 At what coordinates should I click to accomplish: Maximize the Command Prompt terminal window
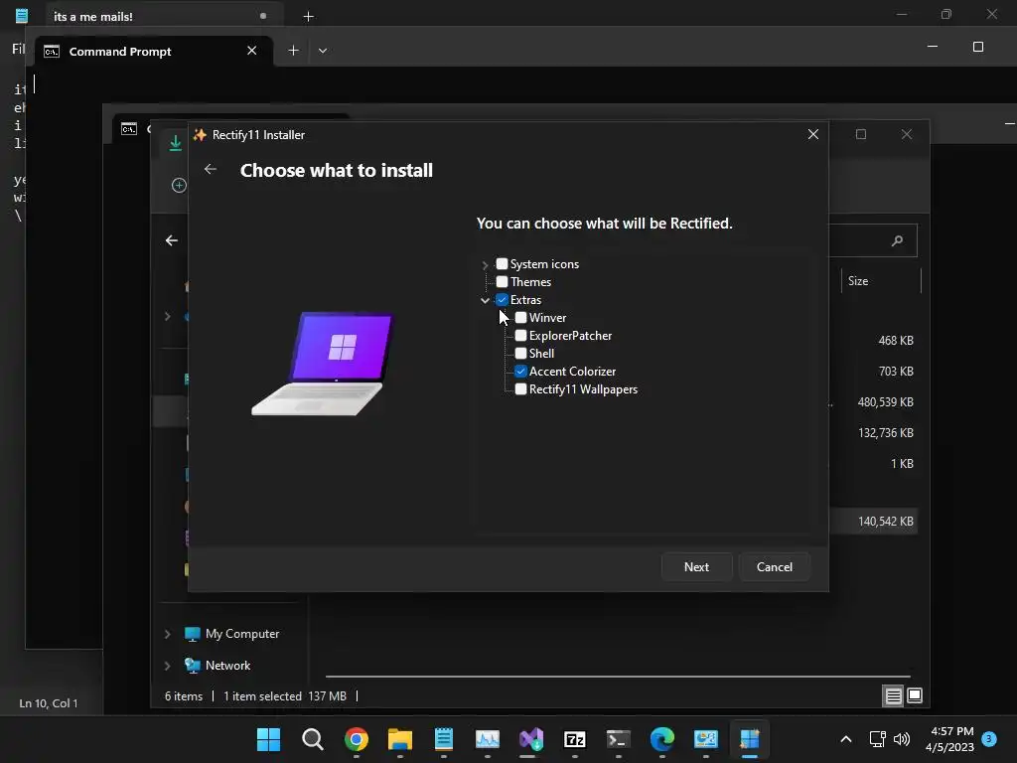pos(978,47)
